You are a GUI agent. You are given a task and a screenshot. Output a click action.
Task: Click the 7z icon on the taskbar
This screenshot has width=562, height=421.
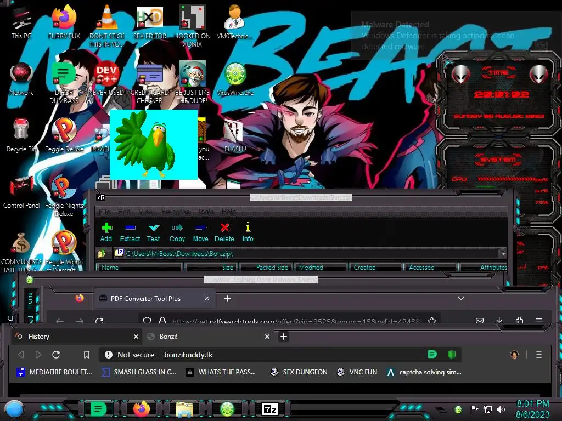pyautogui.click(x=270, y=409)
